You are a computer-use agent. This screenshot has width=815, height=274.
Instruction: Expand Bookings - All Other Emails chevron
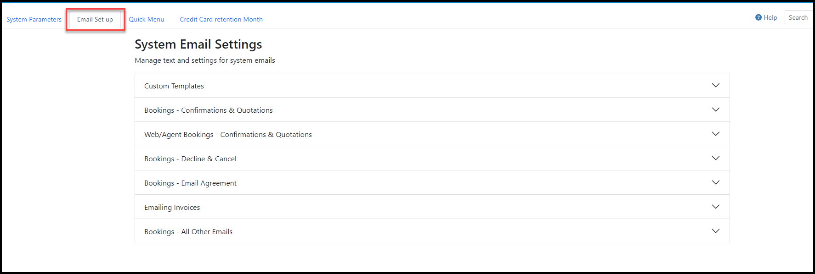(x=715, y=231)
